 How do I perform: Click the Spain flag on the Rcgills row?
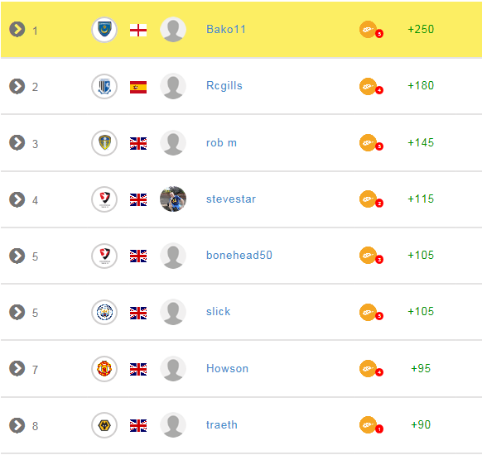click(x=138, y=87)
